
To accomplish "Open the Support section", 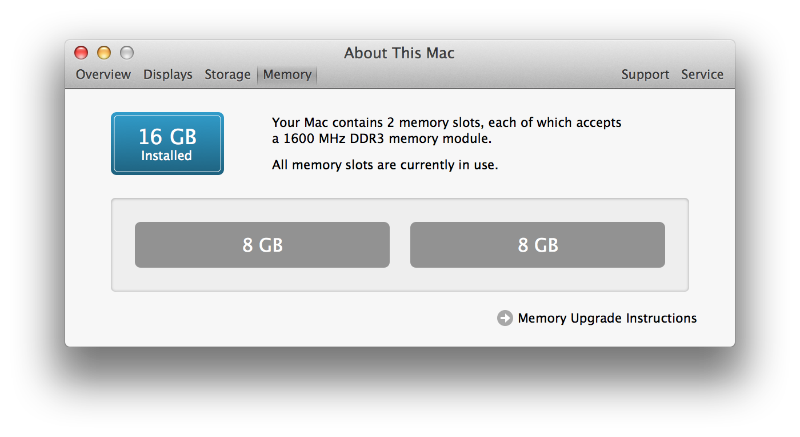I will click(x=645, y=75).
